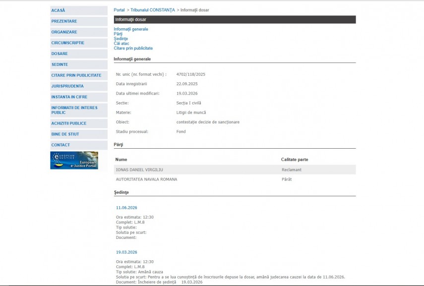The width and height of the screenshot is (424, 286).
Task: Jump to Părți anchor link
Action: [118, 34]
